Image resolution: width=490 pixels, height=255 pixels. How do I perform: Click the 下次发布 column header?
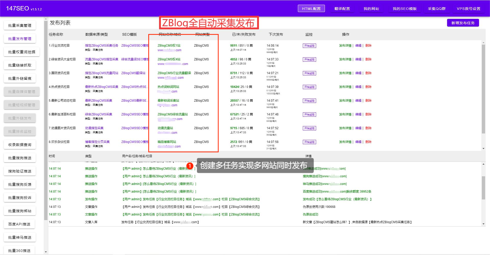276,34
